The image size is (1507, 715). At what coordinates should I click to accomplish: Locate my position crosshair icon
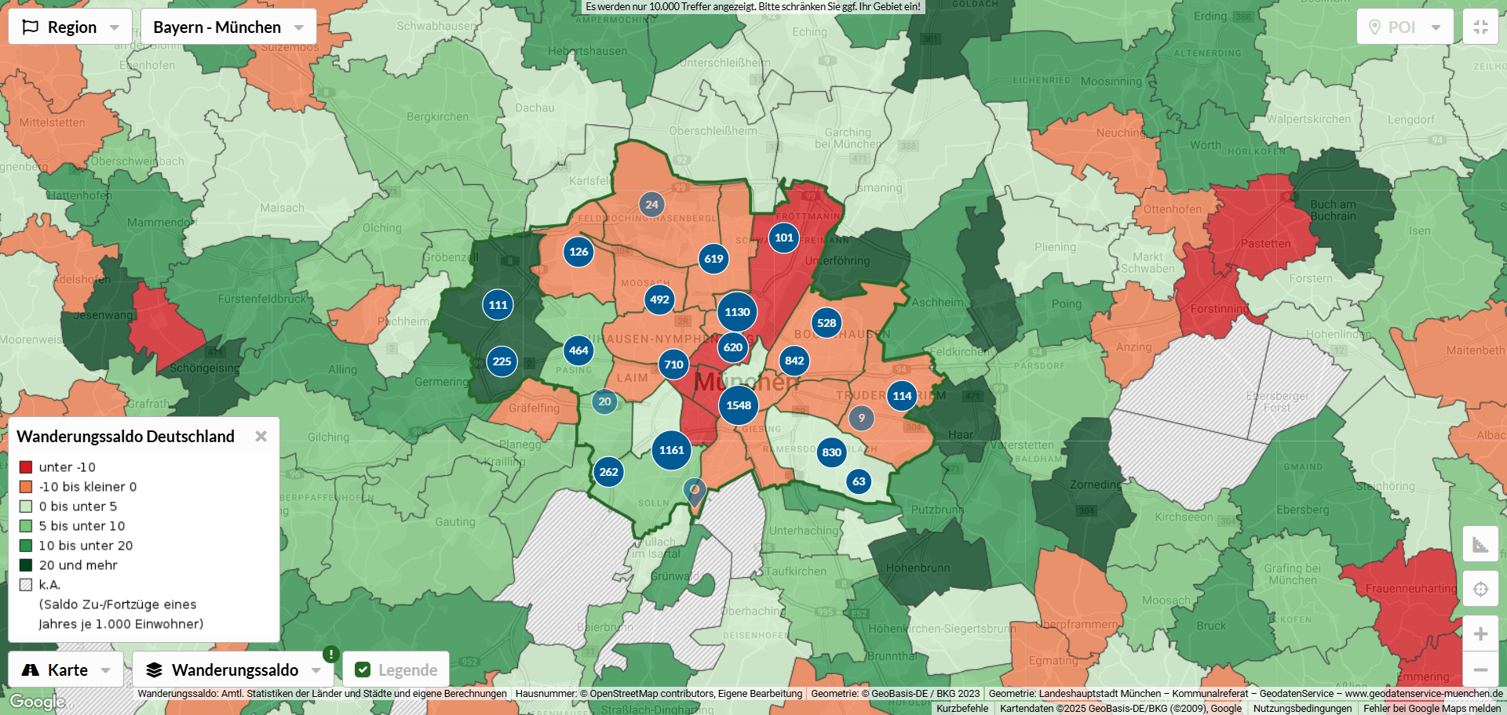(1481, 589)
